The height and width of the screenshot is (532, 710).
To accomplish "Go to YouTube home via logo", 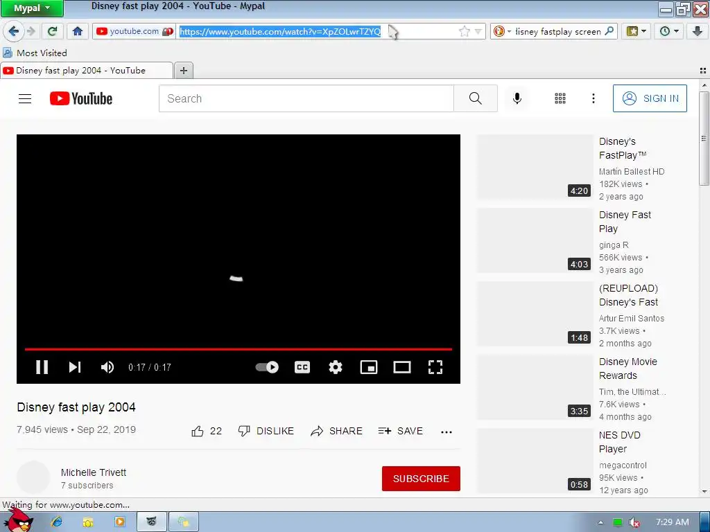I will (x=81, y=98).
